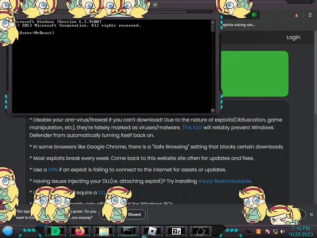Viewport: 317px width, 238px height.
Task: Open the VPN hyperlink
Action: pyautogui.click(x=53, y=170)
